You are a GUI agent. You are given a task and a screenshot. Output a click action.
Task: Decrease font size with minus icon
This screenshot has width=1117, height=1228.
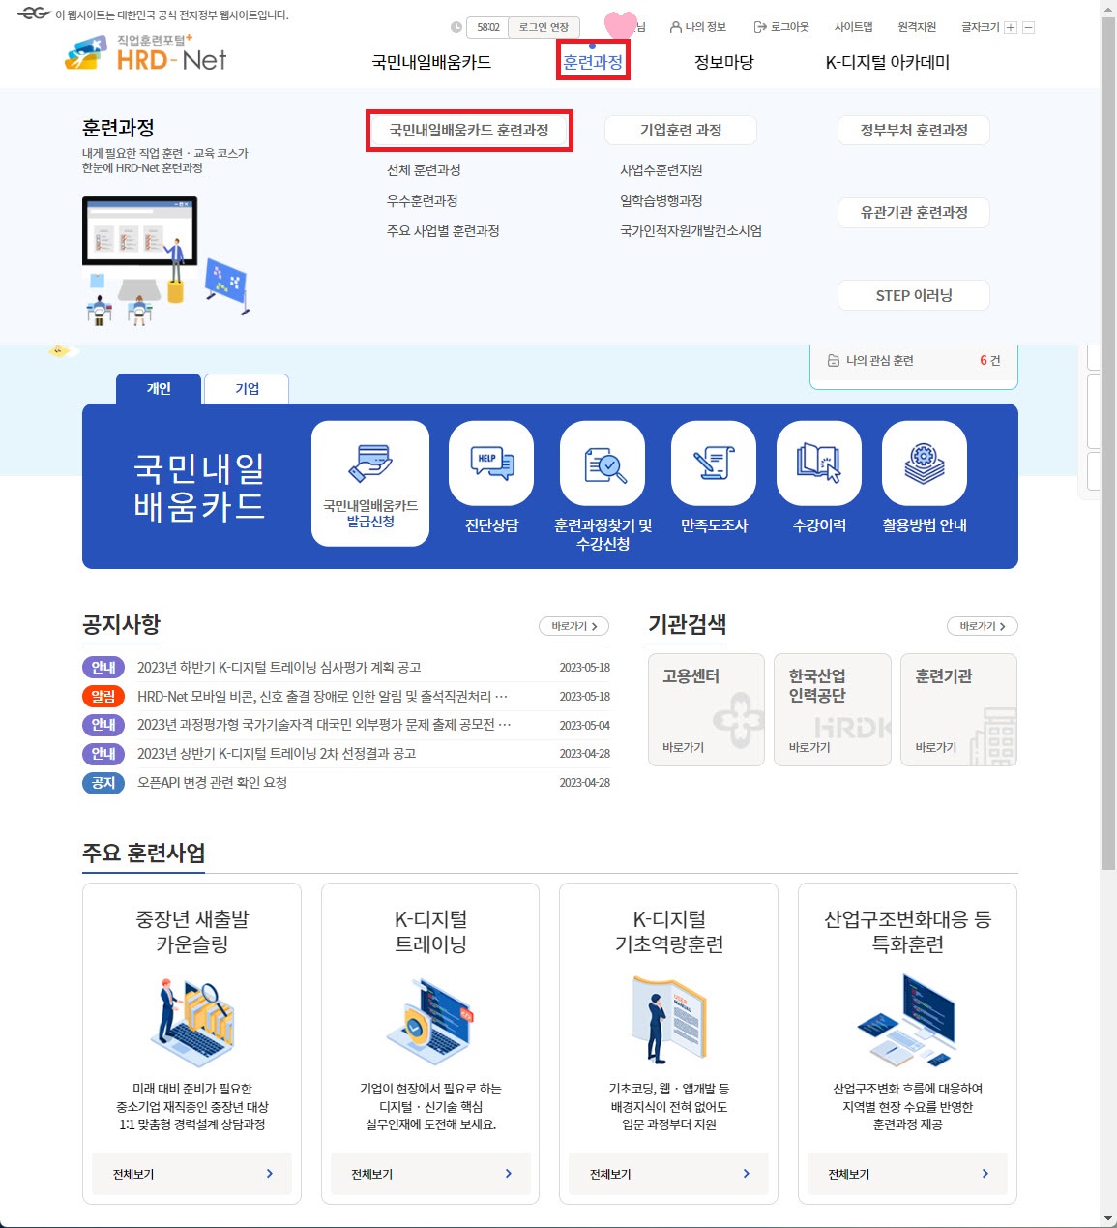(x=1029, y=27)
